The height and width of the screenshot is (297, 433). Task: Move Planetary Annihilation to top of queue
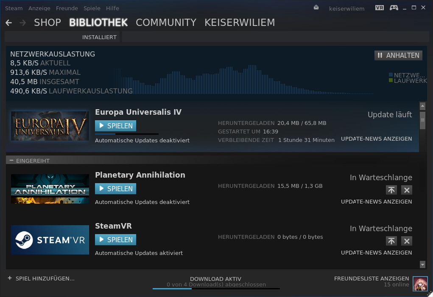coord(391,190)
